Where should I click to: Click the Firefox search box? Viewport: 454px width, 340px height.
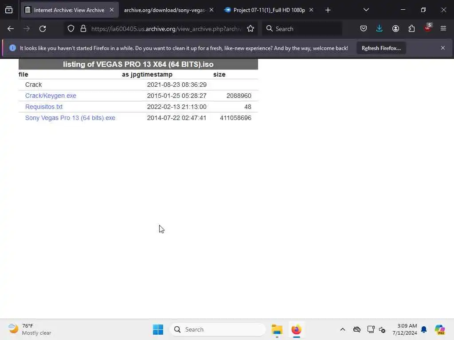(x=302, y=29)
